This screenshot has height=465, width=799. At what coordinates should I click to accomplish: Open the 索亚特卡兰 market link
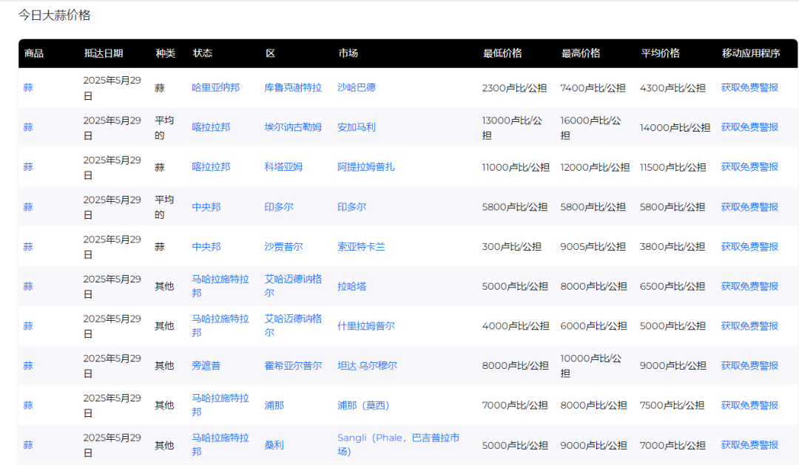pos(361,247)
